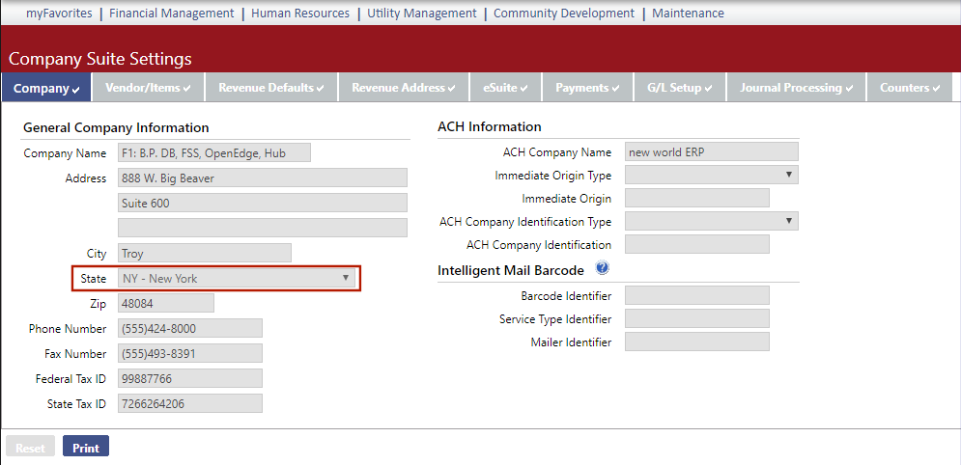The height and width of the screenshot is (465, 961).
Task: Click the Print button
Action: pyautogui.click(x=86, y=448)
